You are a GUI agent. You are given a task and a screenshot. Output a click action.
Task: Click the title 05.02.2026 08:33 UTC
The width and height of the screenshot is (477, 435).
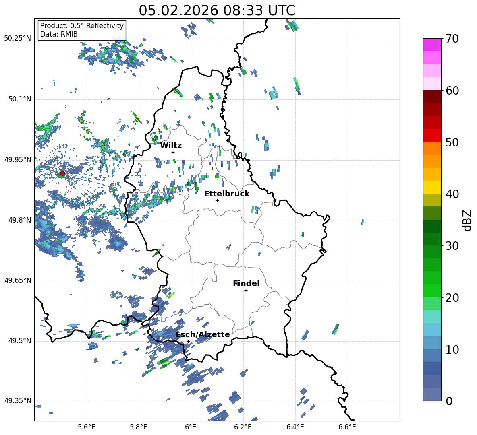coord(217,10)
